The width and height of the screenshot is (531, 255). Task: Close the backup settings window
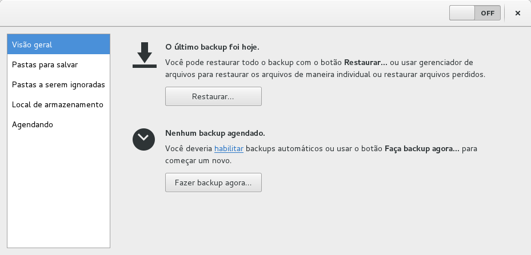click(517, 13)
